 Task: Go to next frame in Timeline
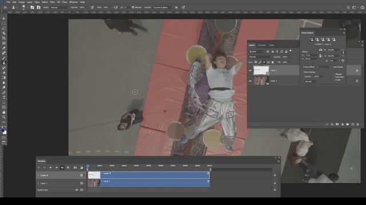pyautogui.click(x=56, y=167)
